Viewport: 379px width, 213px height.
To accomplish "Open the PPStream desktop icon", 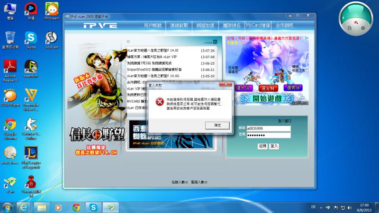I will click(x=52, y=11).
